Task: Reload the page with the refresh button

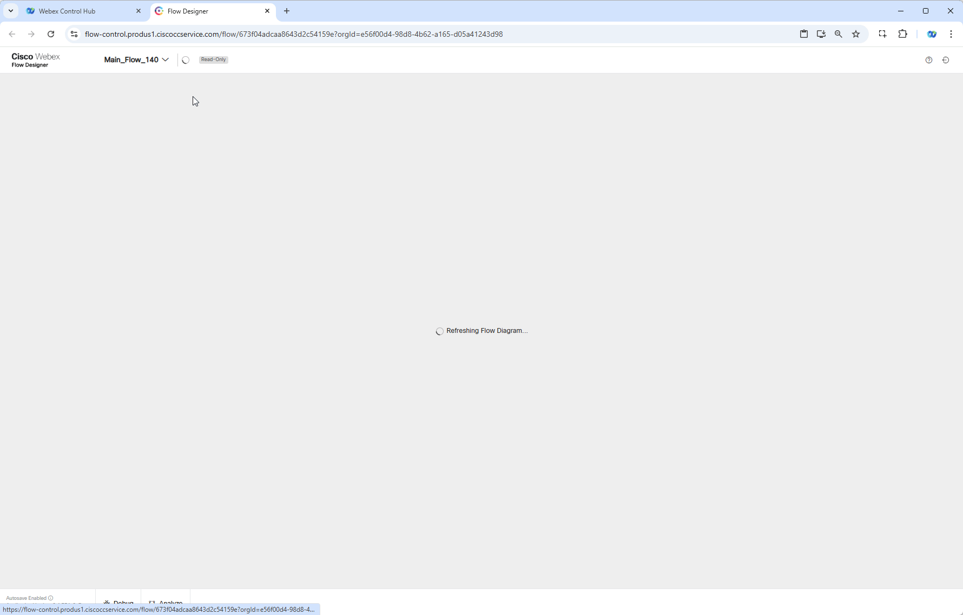Action: (51, 34)
